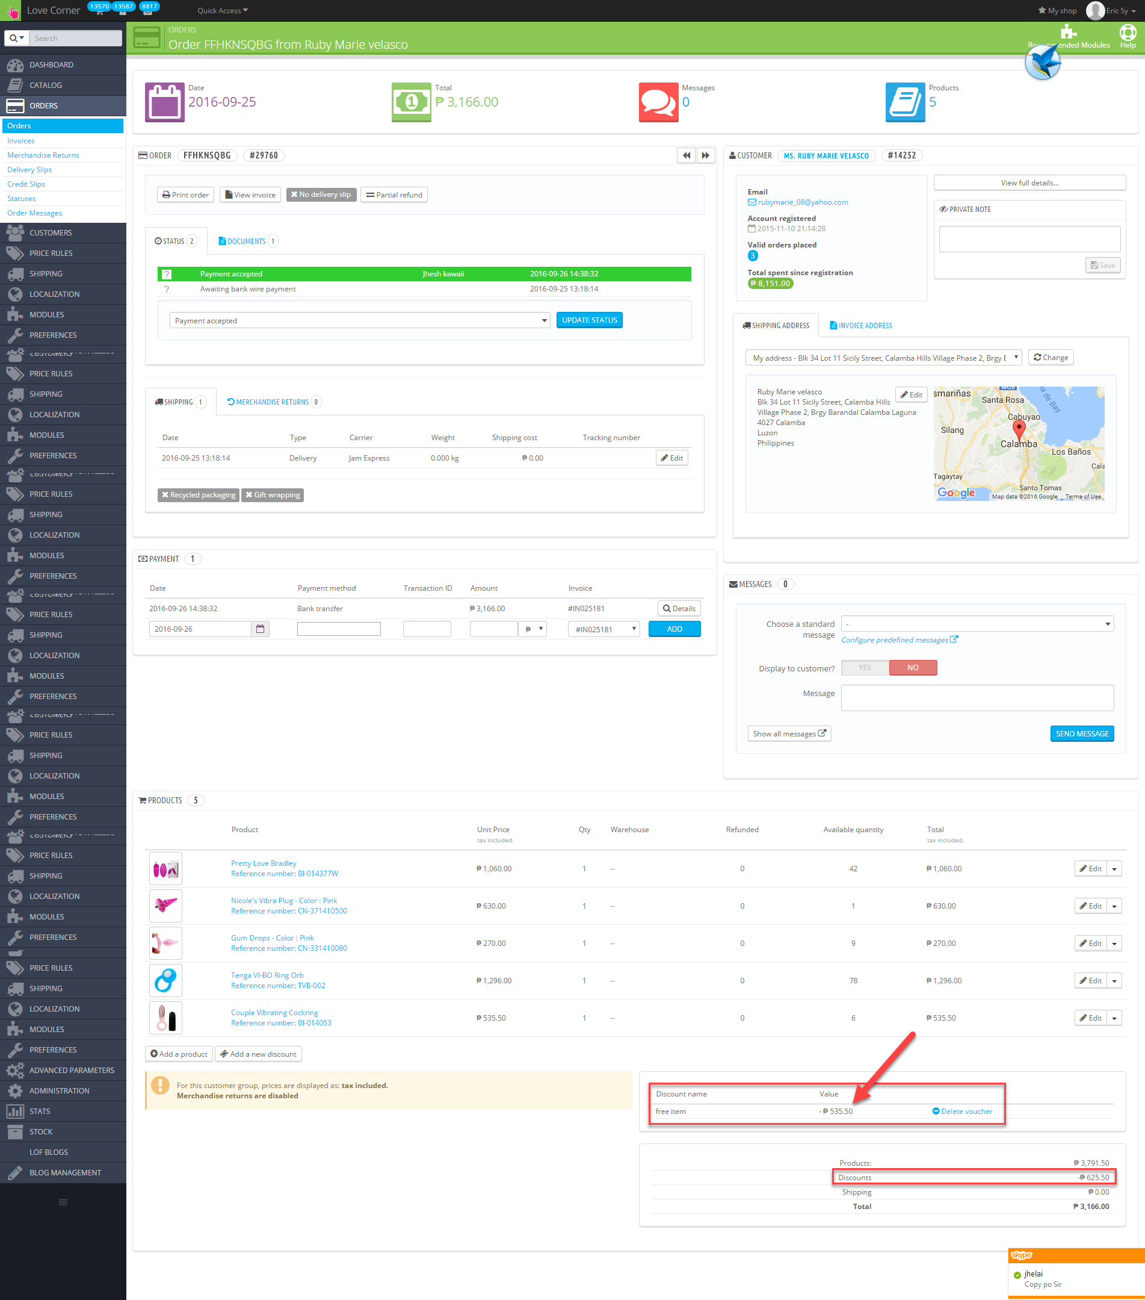The height and width of the screenshot is (1300, 1145).
Task: Open Delivery Slips submenu item
Action: tap(30, 170)
